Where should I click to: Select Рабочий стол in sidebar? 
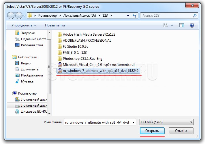[x=32, y=45]
